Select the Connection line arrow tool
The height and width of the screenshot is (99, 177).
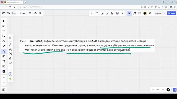4,46
